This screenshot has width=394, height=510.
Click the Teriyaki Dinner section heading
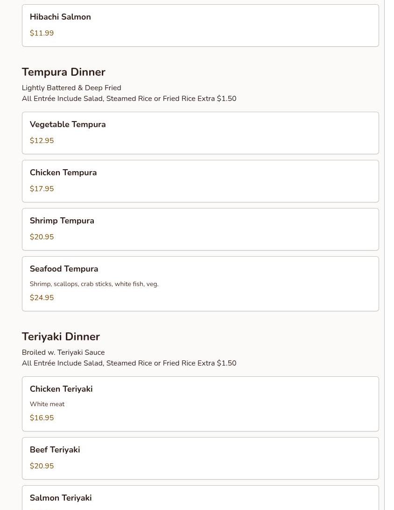point(61,337)
